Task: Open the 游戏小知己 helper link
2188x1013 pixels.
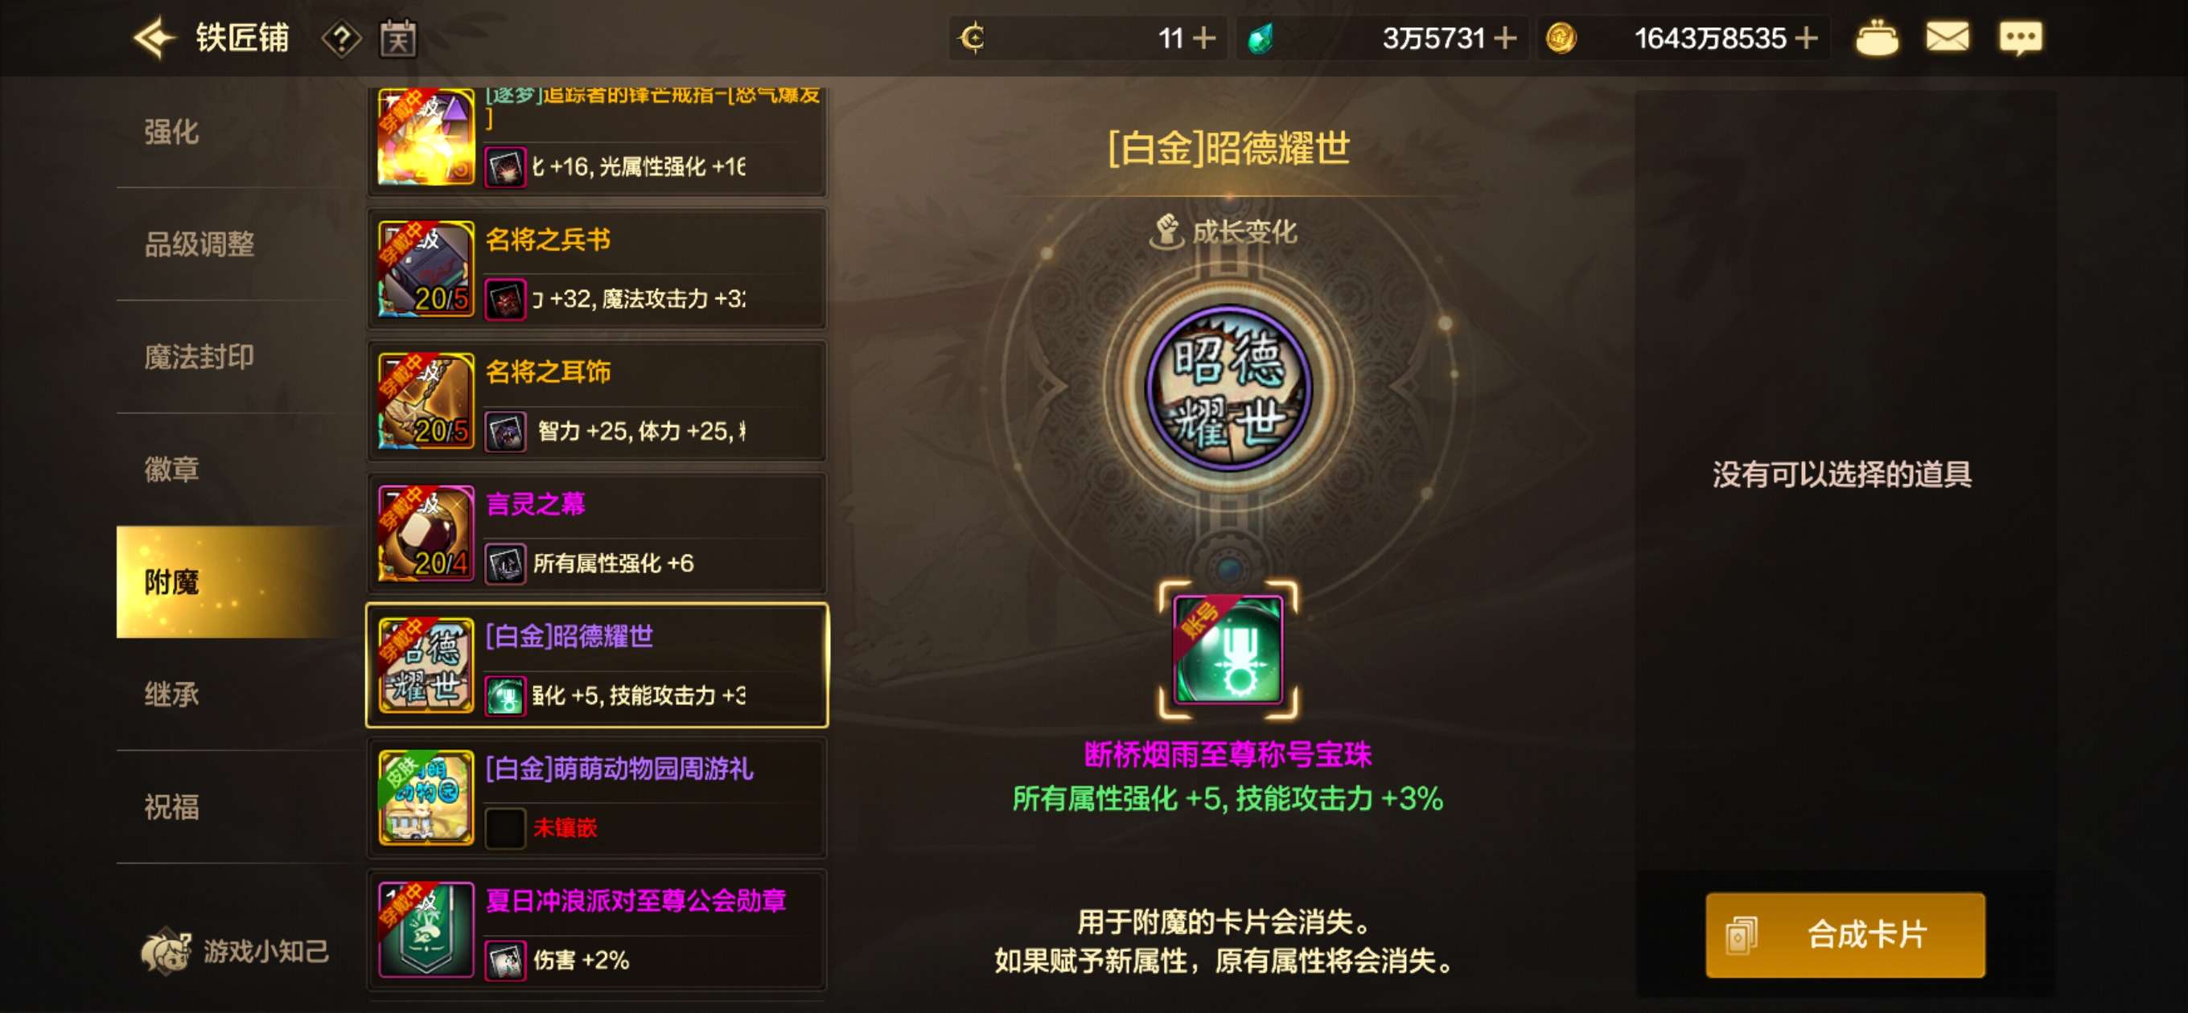Action: (x=235, y=951)
